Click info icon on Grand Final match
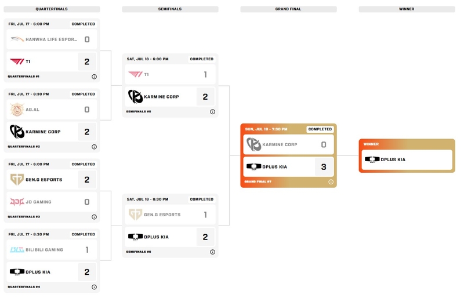 331,182
